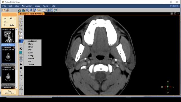This screenshot has width=181, height=102.
Task: Click the yellow folder navigation icon
Action: [x=39, y=10]
